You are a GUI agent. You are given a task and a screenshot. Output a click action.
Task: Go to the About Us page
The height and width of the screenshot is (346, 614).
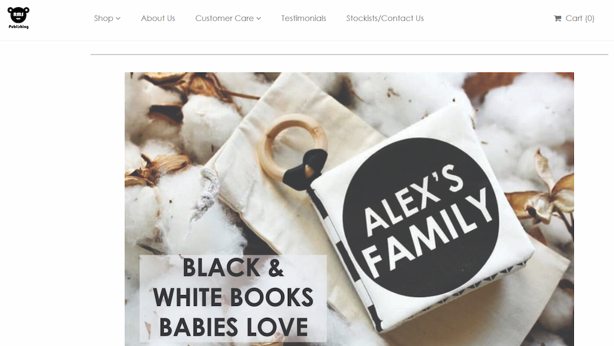158,19
